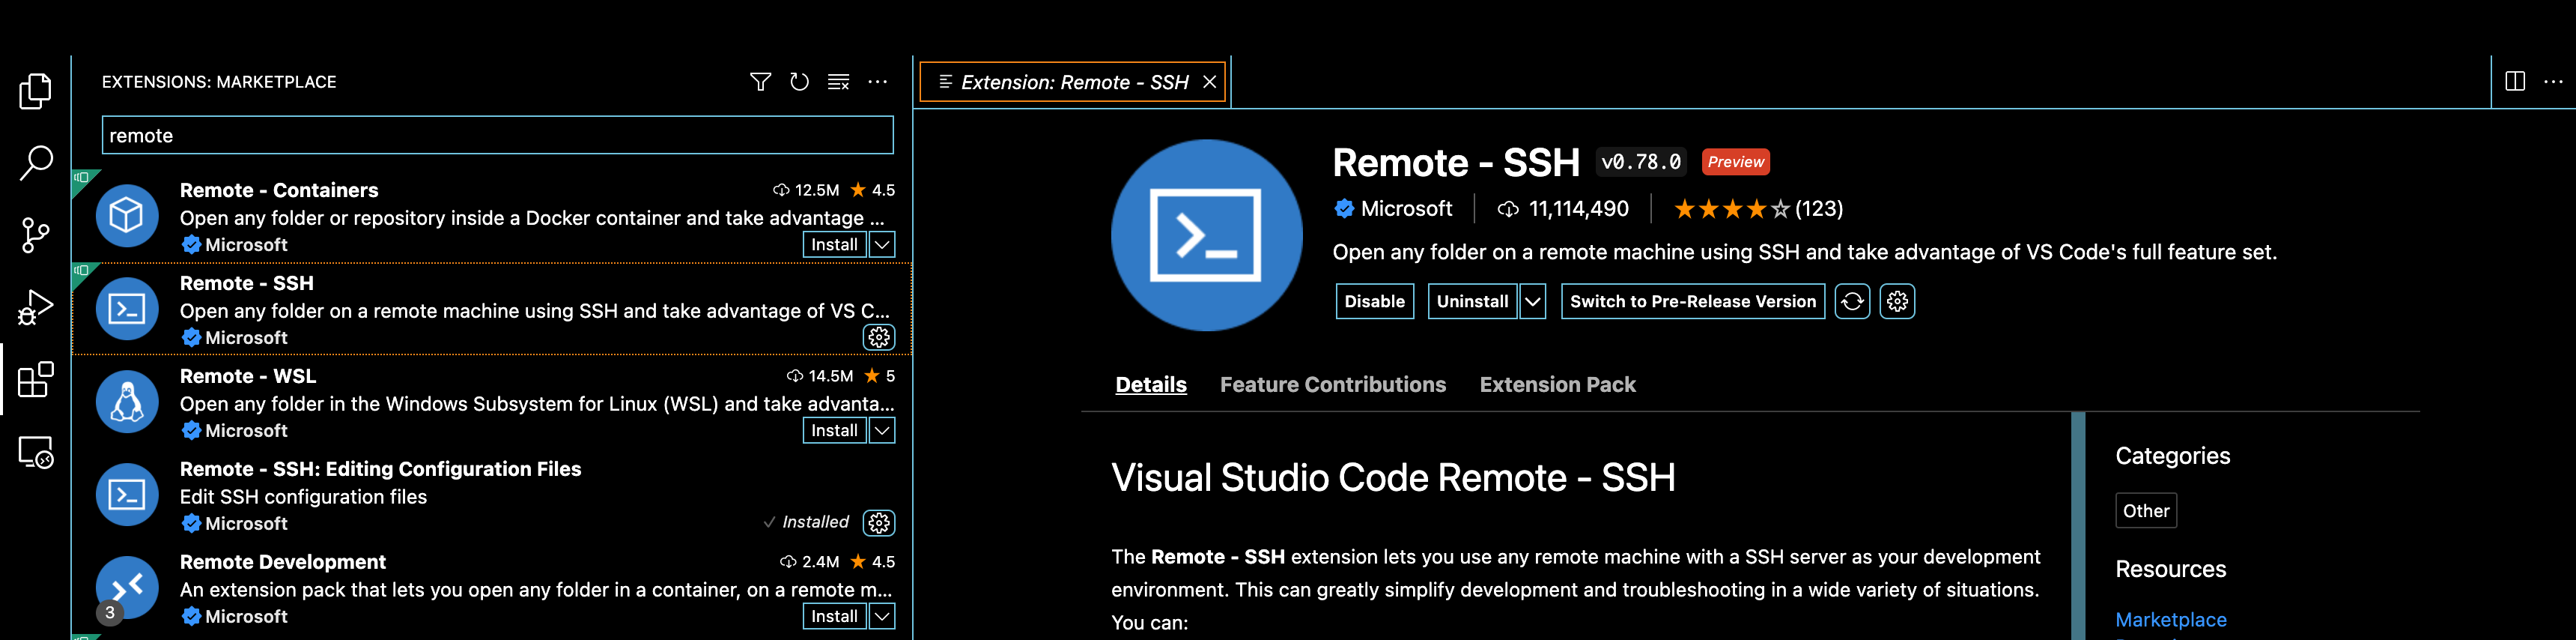
Task: Open editor more actions ellipsis menu
Action: tap(2553, 82)
